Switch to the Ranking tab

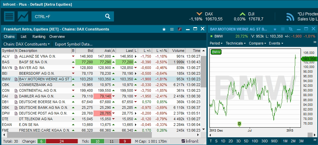[x=39, y=37]
